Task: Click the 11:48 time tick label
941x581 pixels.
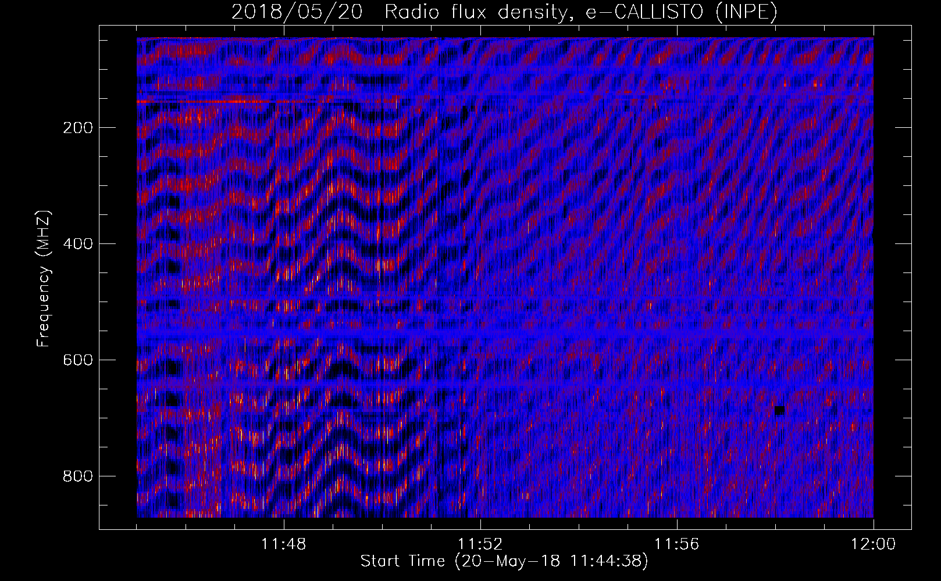Action: [x=284, y=544]
